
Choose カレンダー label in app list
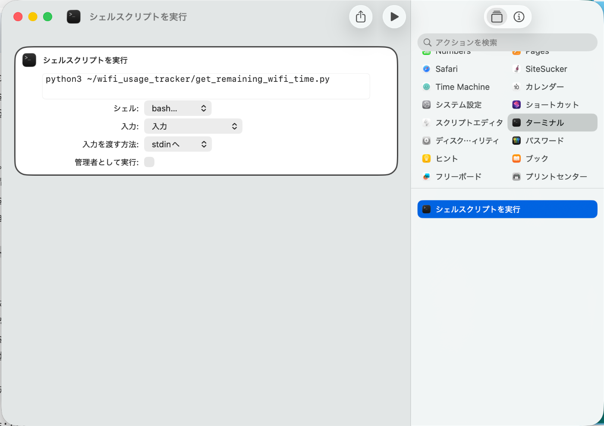coord(544,87)
